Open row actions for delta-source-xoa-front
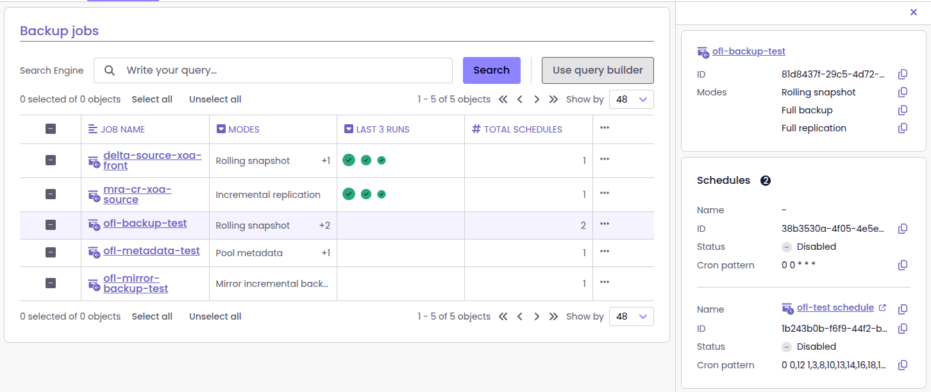Viewport: 931px width, 392px height. coord(605,159)
